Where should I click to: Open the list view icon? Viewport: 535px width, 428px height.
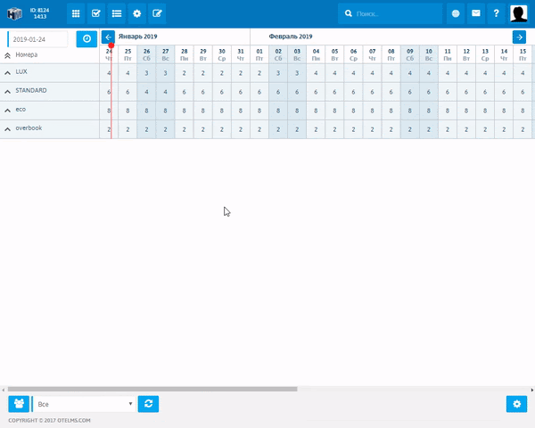point(117,13)
